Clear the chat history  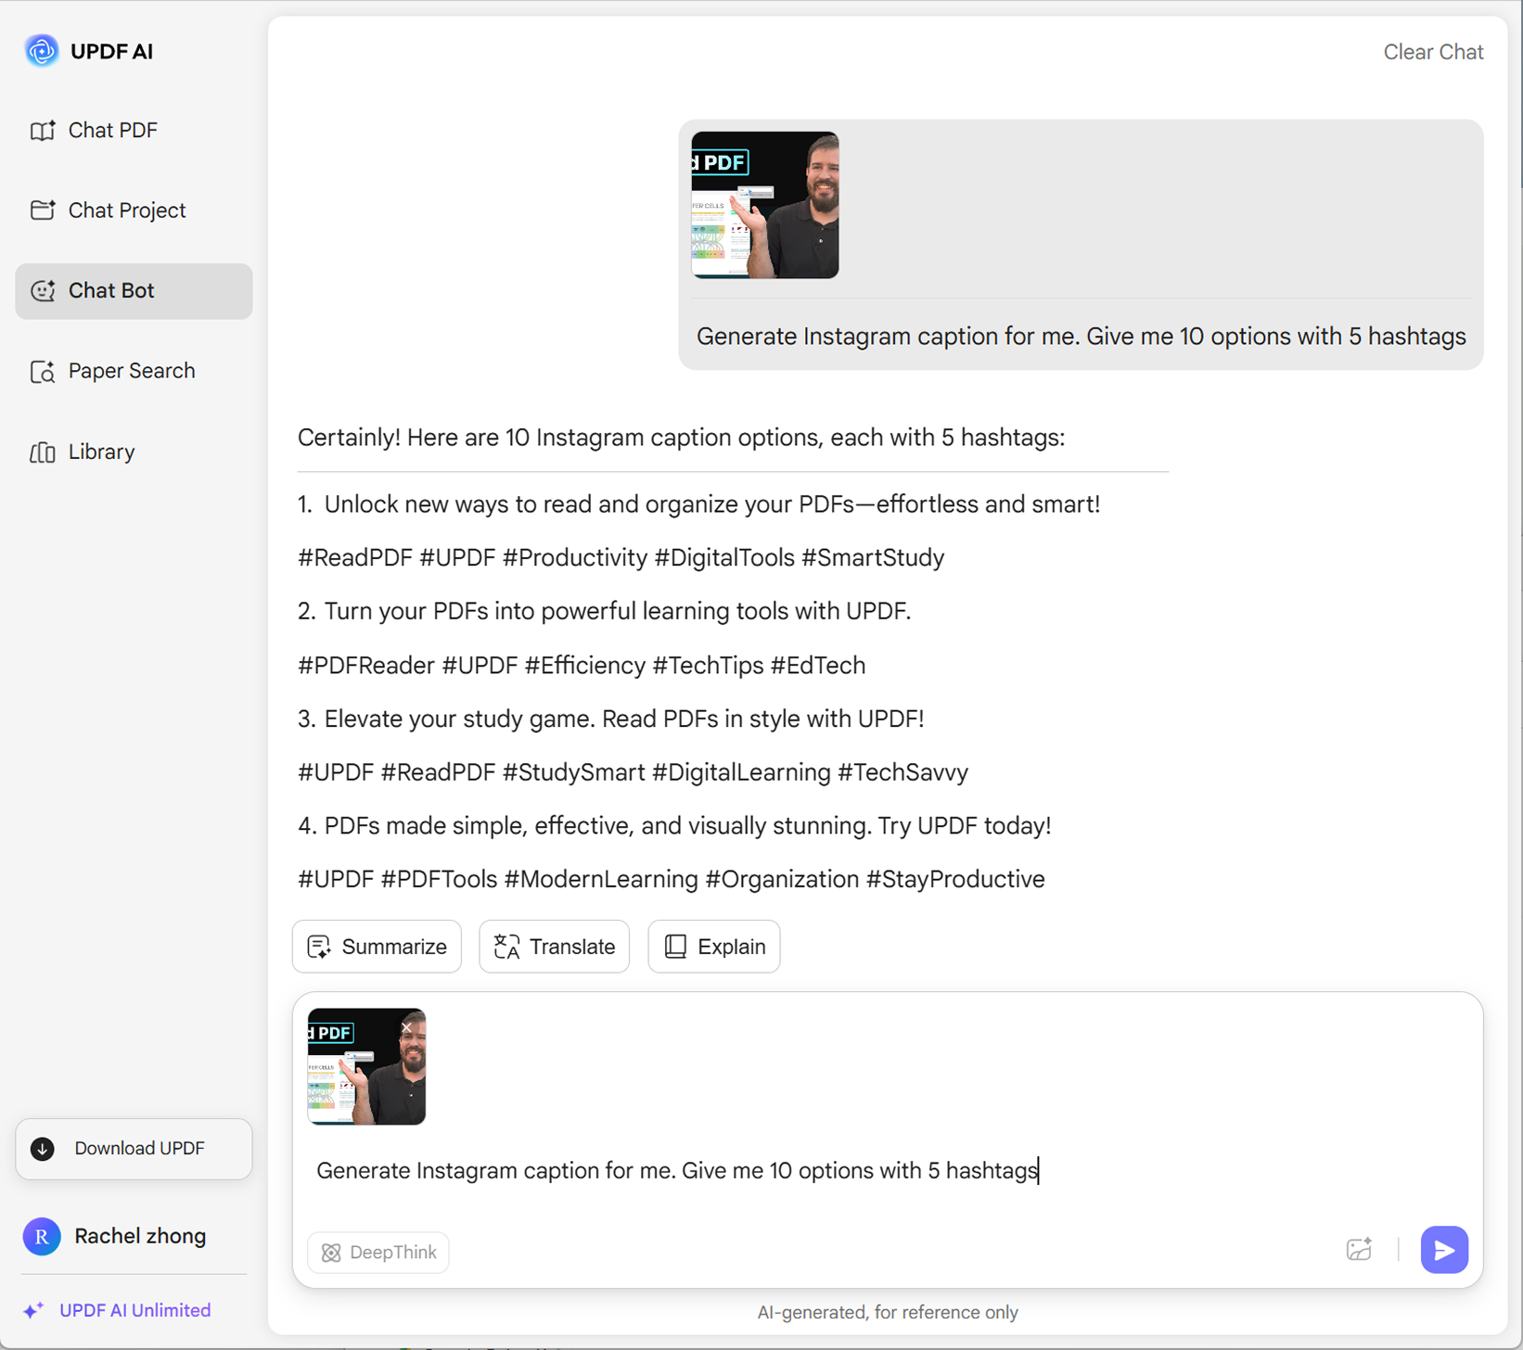pyautogui.click(x=1433, y=52)
